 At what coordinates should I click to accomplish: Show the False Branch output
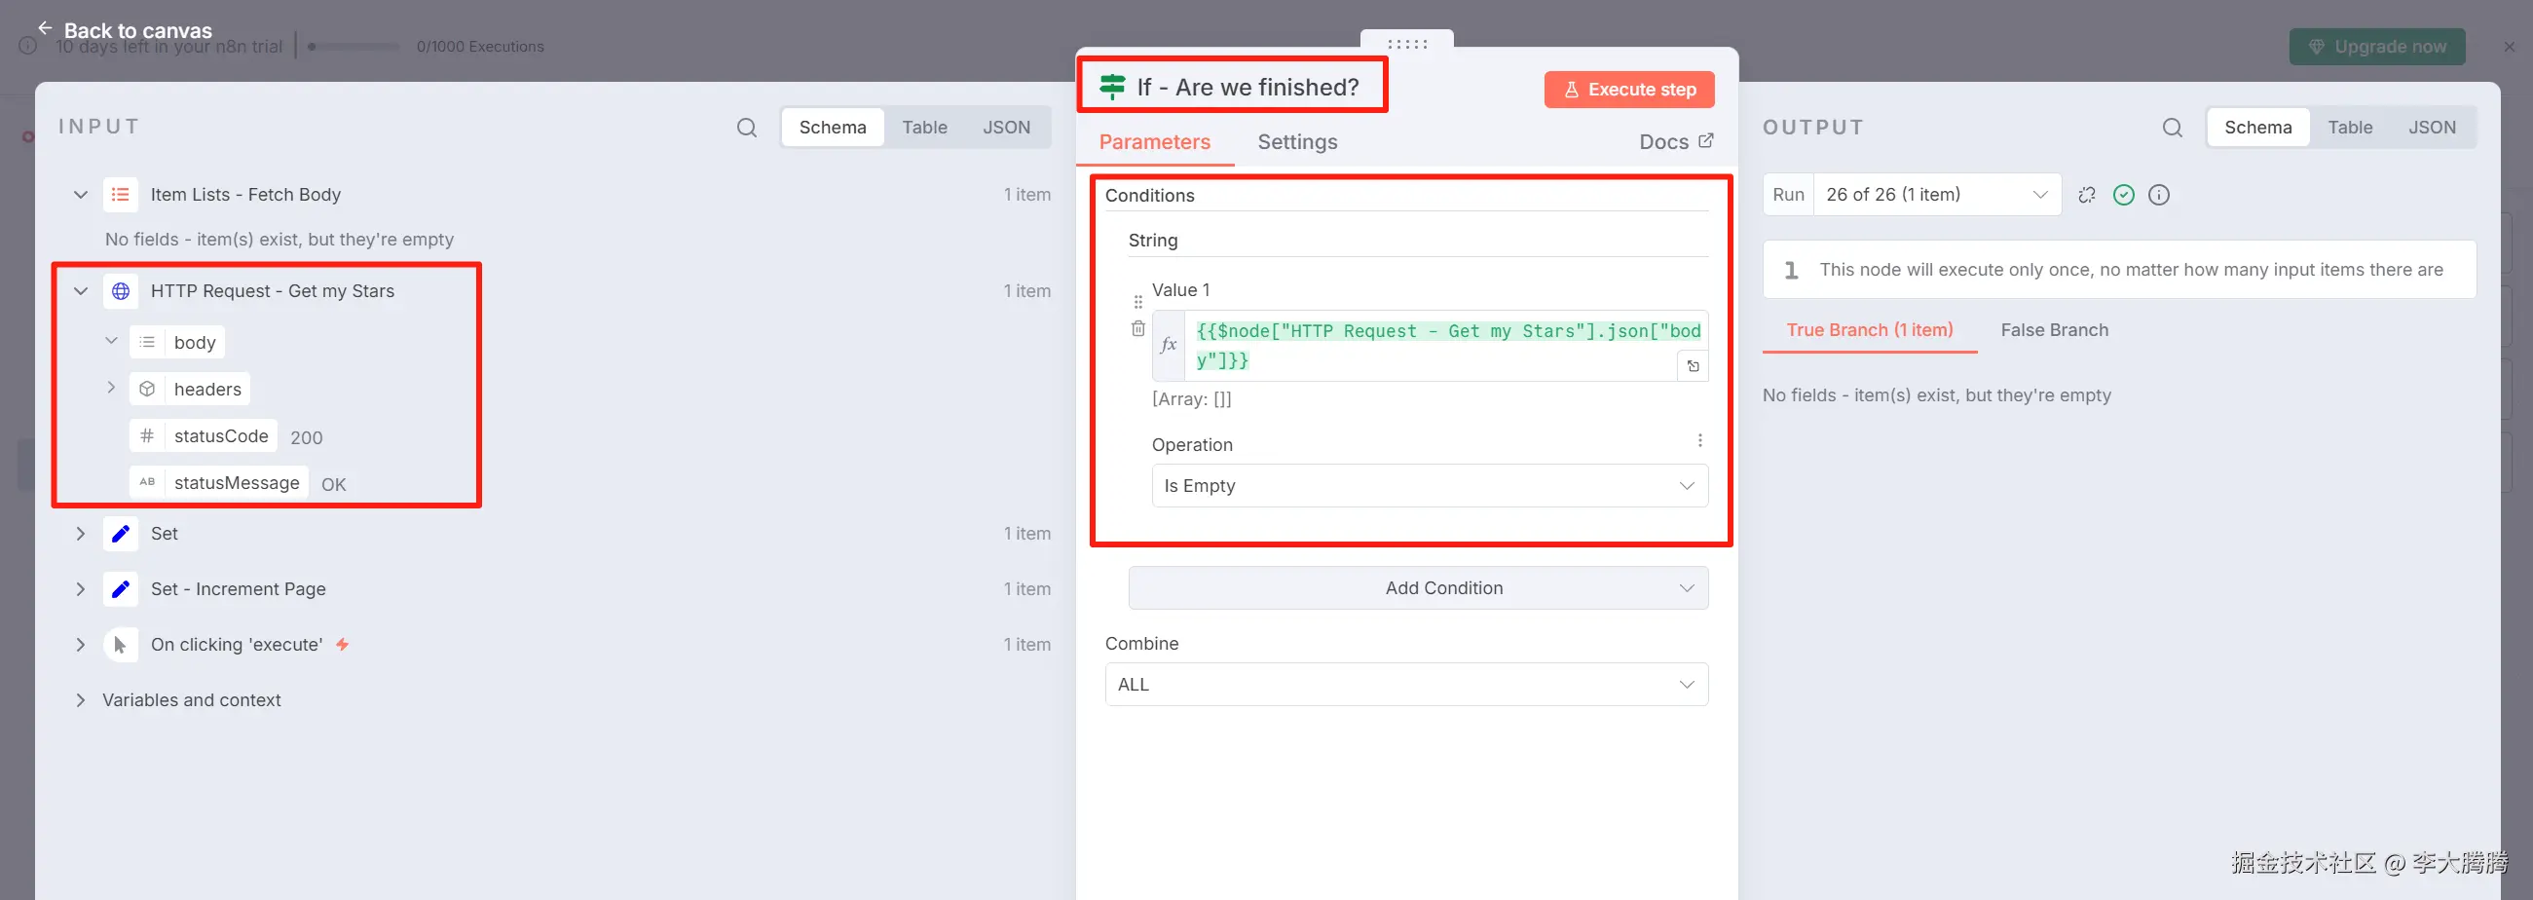[x=2054, y=330]
